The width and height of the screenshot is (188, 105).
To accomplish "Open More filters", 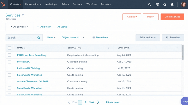I will 101,37.
